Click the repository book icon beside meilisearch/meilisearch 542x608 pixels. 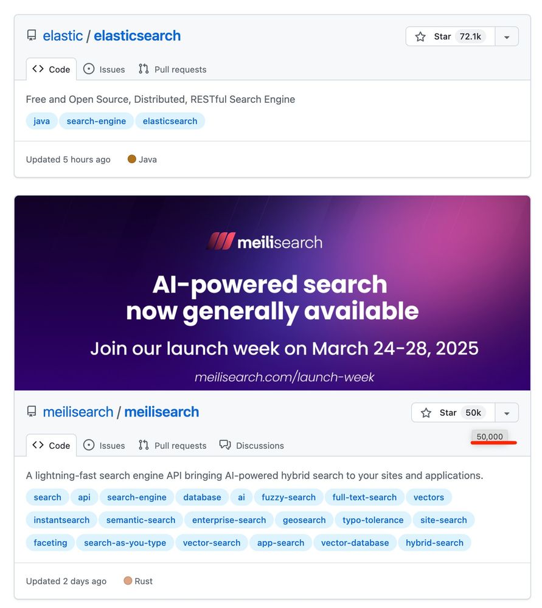(31, 412)
